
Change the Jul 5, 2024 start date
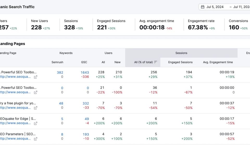(215, 7)
